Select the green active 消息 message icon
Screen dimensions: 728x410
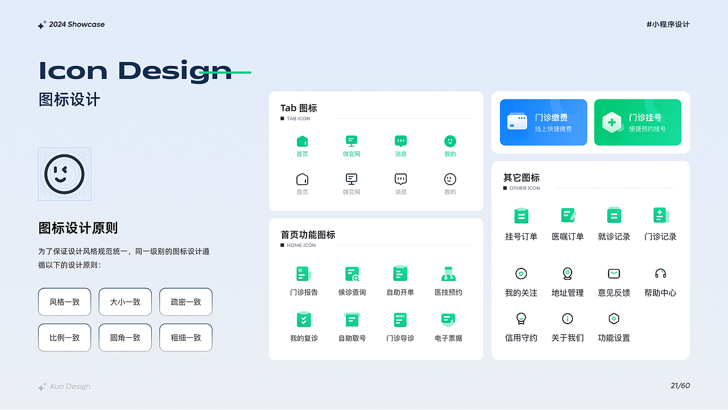(x=401, y=141)
